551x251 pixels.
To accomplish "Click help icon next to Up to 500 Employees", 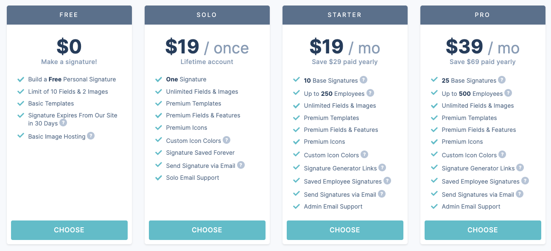I will click(508, 93).
